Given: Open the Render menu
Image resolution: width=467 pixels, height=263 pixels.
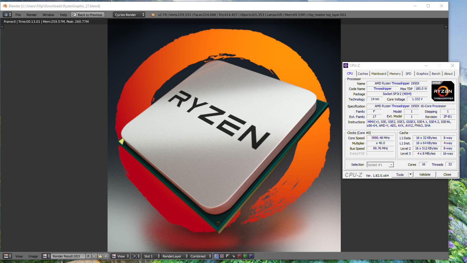Looking at the screenshot, I should (31, 15).
